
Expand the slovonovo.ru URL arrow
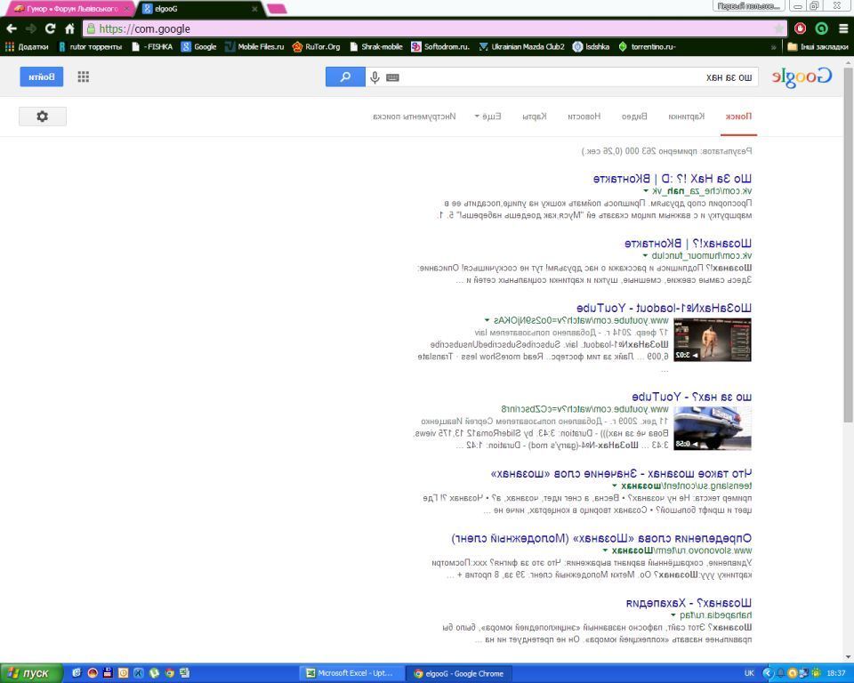(605, 550)
